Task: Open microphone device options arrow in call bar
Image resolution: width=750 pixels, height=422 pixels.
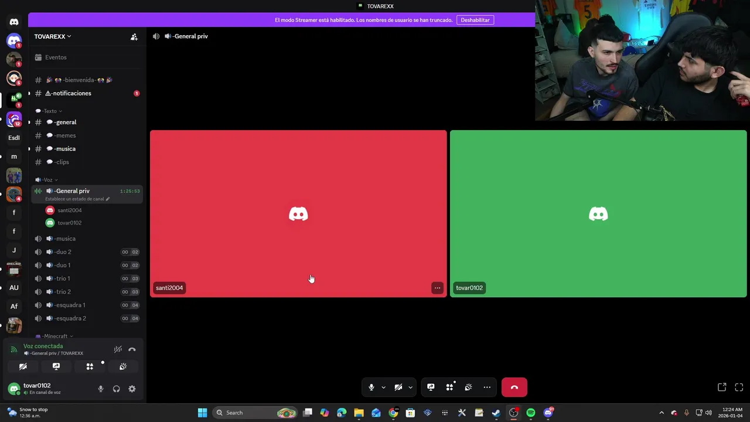Action: click(383, 387)
